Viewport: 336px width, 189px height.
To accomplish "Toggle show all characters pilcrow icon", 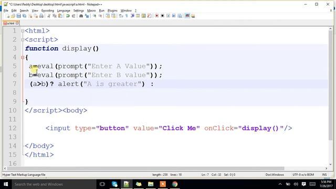I will (127, 16).
